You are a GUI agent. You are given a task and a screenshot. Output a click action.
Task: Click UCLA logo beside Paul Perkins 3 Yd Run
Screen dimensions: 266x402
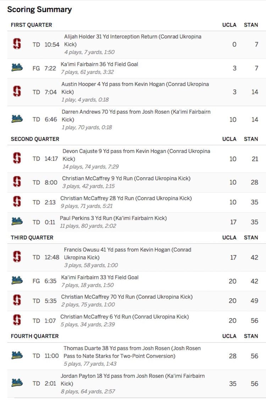click(17, 222)
